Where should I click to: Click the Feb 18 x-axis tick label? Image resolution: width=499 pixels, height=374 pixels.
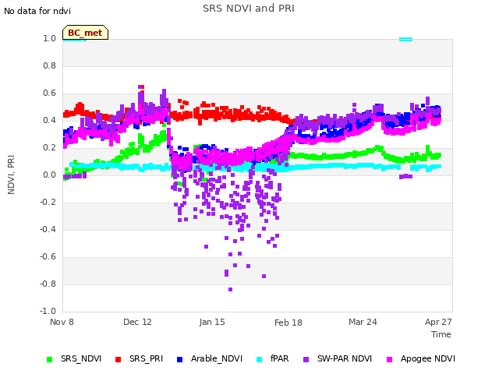[x=288, y=323]
